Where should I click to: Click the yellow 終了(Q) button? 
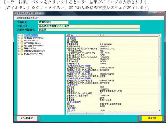152,118
